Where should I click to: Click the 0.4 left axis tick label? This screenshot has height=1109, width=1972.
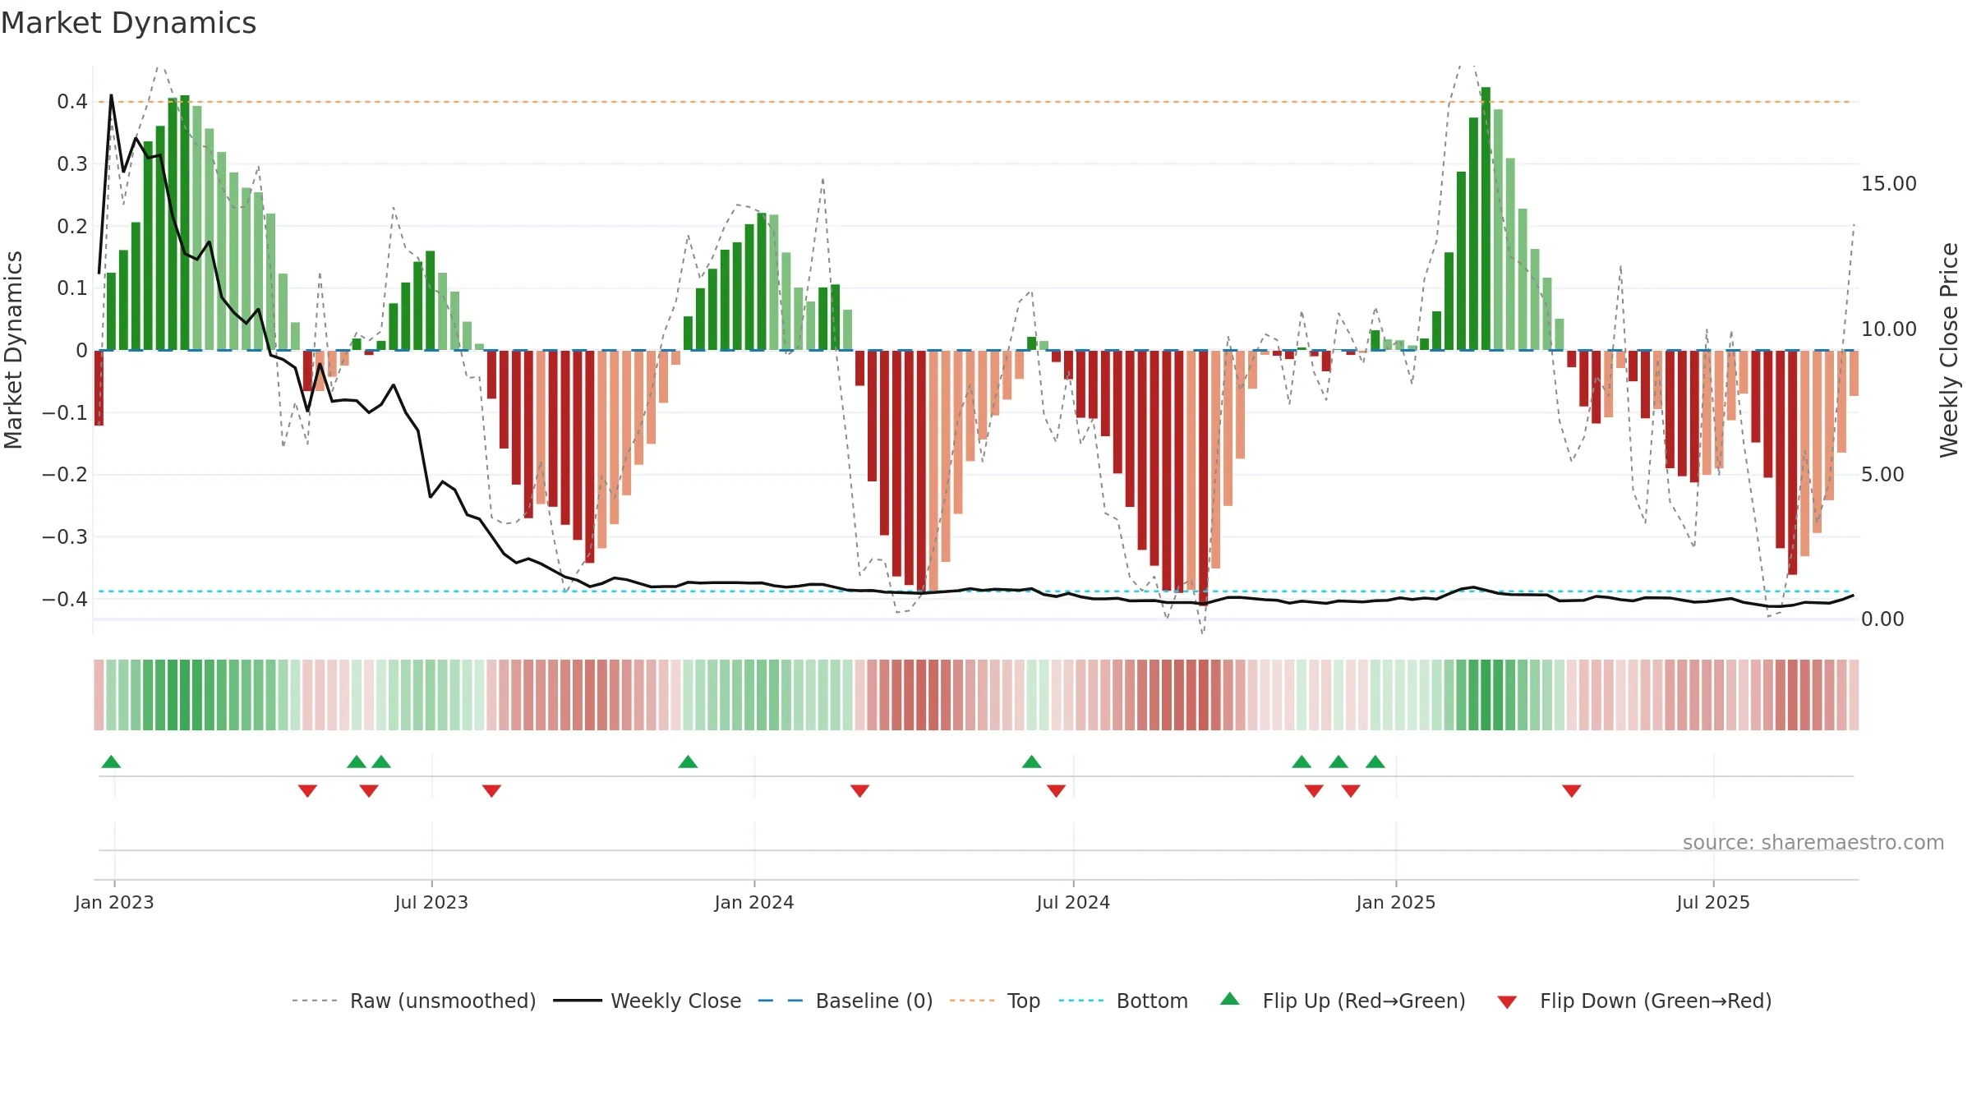(x=72, y=102)
